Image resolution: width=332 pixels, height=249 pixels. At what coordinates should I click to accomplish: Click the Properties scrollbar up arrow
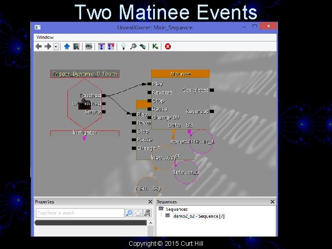click(151, 223)
